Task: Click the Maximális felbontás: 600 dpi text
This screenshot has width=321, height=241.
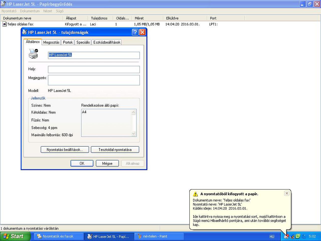Action: 52,135
